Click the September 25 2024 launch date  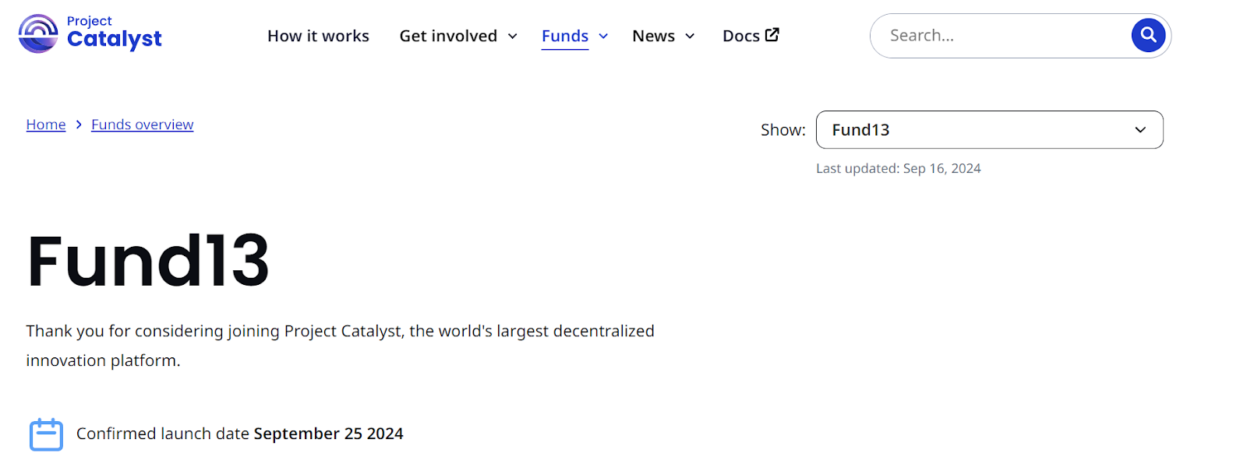point(329,434)
